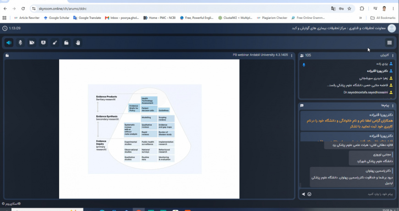The width and height of the screenshot is (399, 211).
Task: Click the send message arrow icon
Action: click(x=303, y=194)
